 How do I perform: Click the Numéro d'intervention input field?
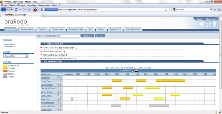click(x=70, y=36)
